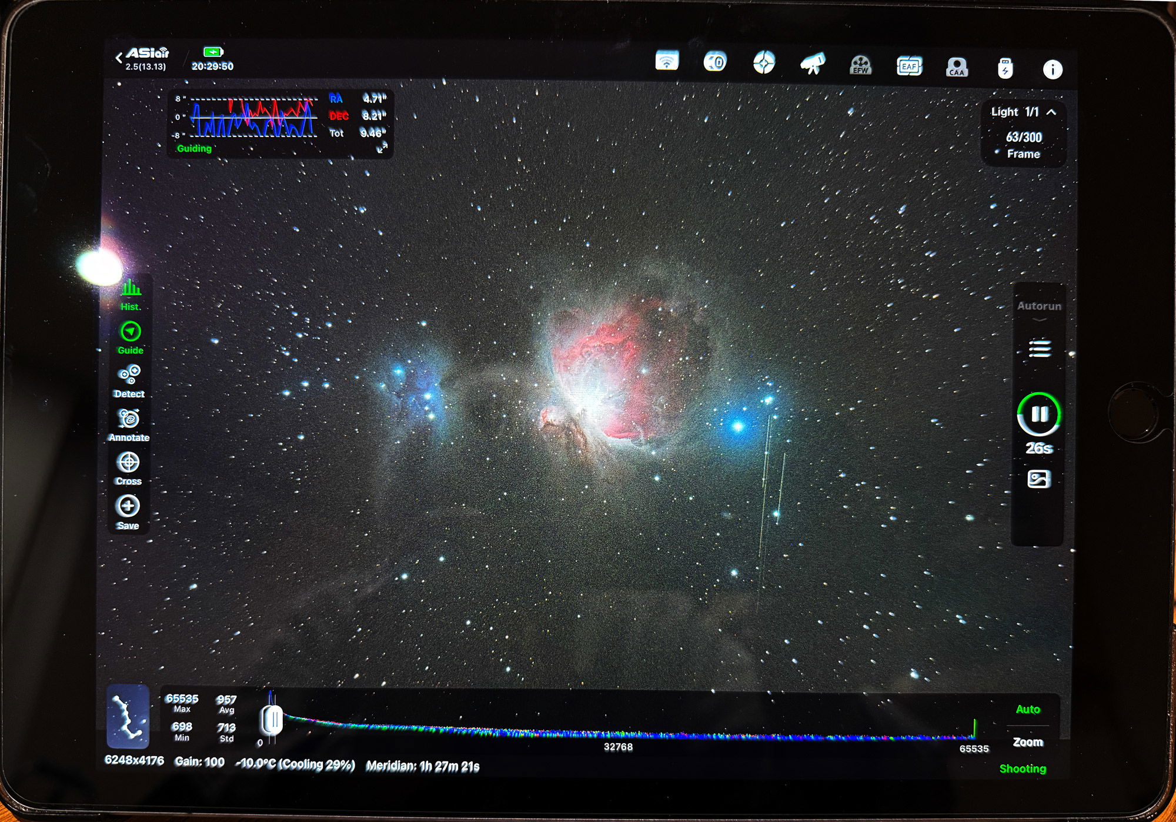1176x822 pixels.
Task: Show app info via the i icon
Action: [x=1053, y=69]
